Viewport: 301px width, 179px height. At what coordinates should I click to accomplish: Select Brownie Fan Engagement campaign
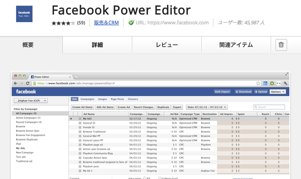coord(30,135)
